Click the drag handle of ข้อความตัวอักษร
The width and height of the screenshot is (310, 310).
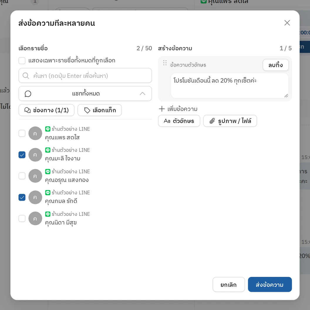point(165,63)
